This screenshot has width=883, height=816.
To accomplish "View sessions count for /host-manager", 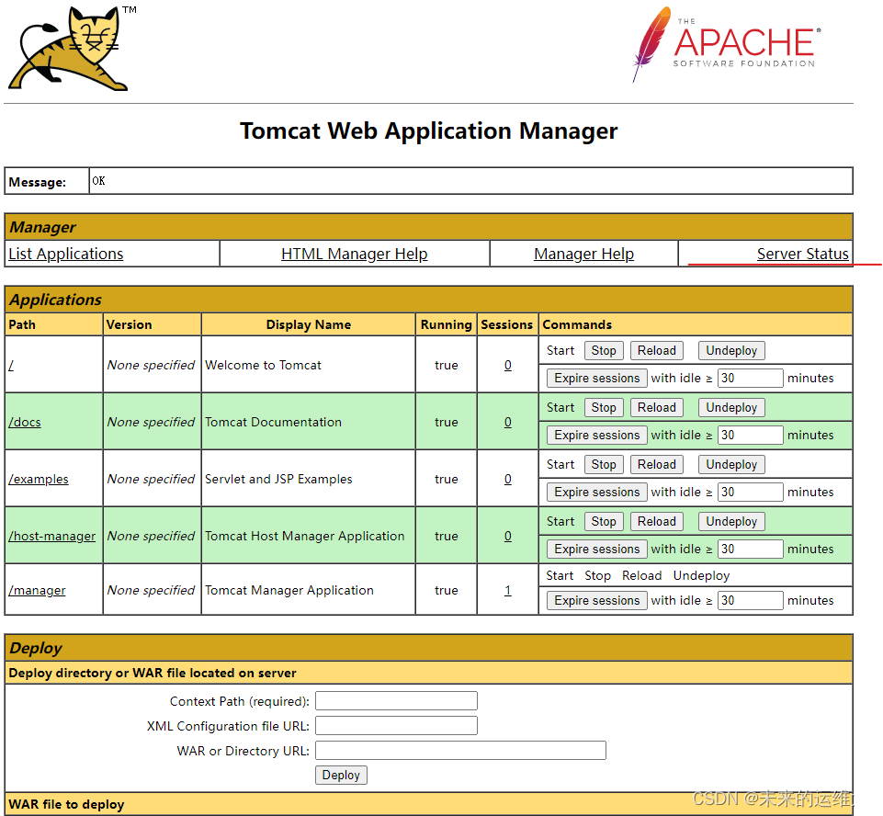I will pos(508,536).
